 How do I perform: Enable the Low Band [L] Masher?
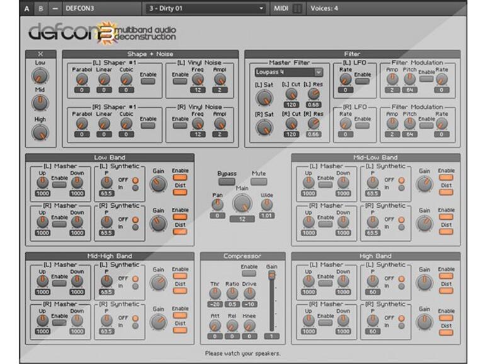click(59, 185)
